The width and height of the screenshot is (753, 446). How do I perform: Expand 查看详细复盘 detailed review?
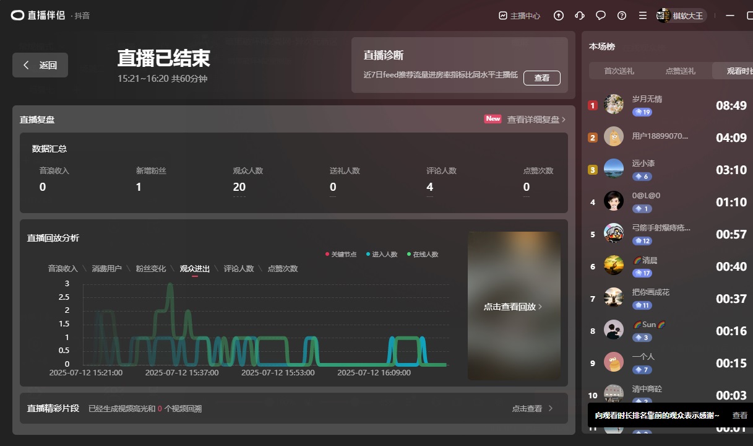tap(536, 120)
